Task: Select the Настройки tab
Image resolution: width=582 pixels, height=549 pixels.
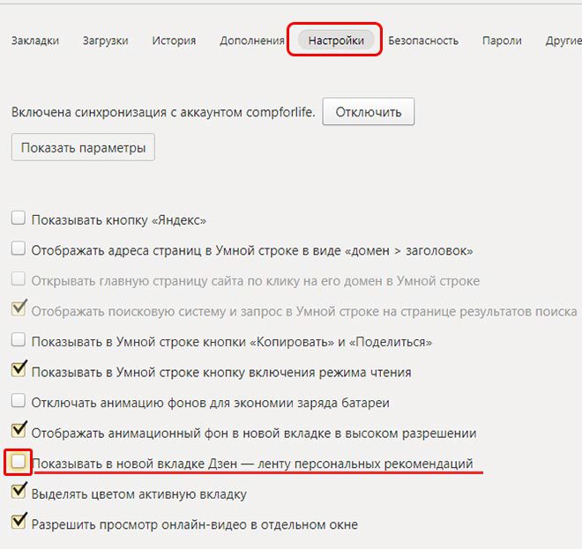Action: (x=336, y=40)
